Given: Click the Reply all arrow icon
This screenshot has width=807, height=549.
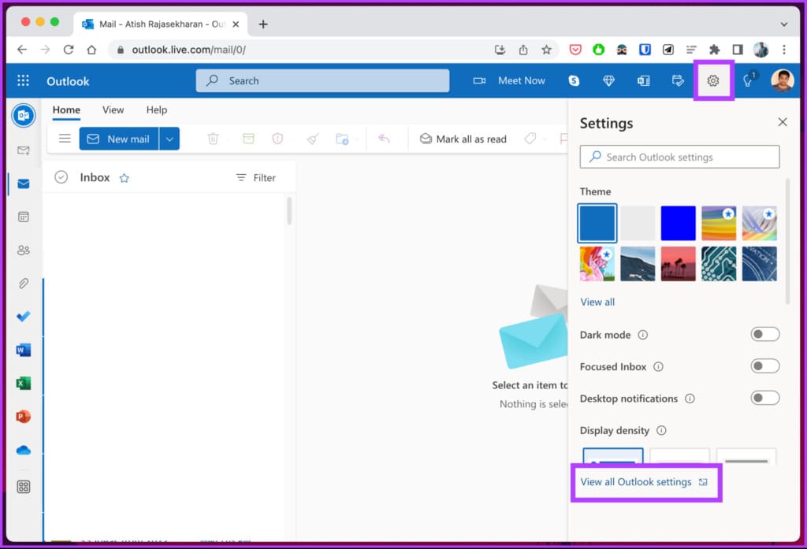Looking at the screenshot, I should click(x=384, y=139).
